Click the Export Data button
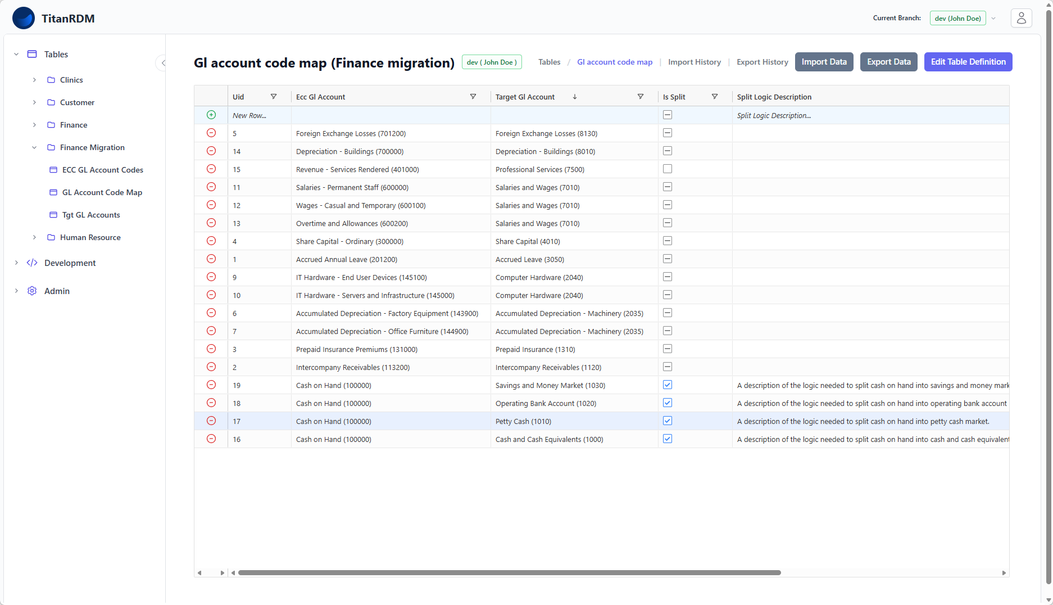The image size is (1053, 605). pos(888,62)
